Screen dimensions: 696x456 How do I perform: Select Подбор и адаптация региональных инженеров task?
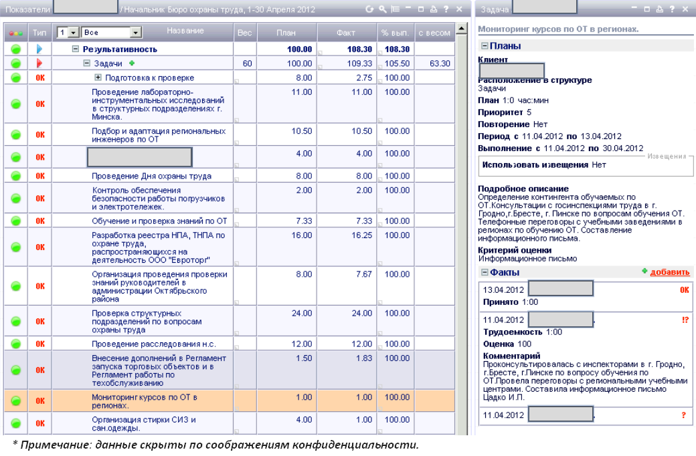coord(159,135)
